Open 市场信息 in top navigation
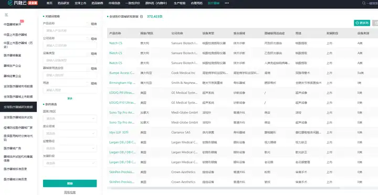This screenshot has width=378, height=195. coord(114,3)
